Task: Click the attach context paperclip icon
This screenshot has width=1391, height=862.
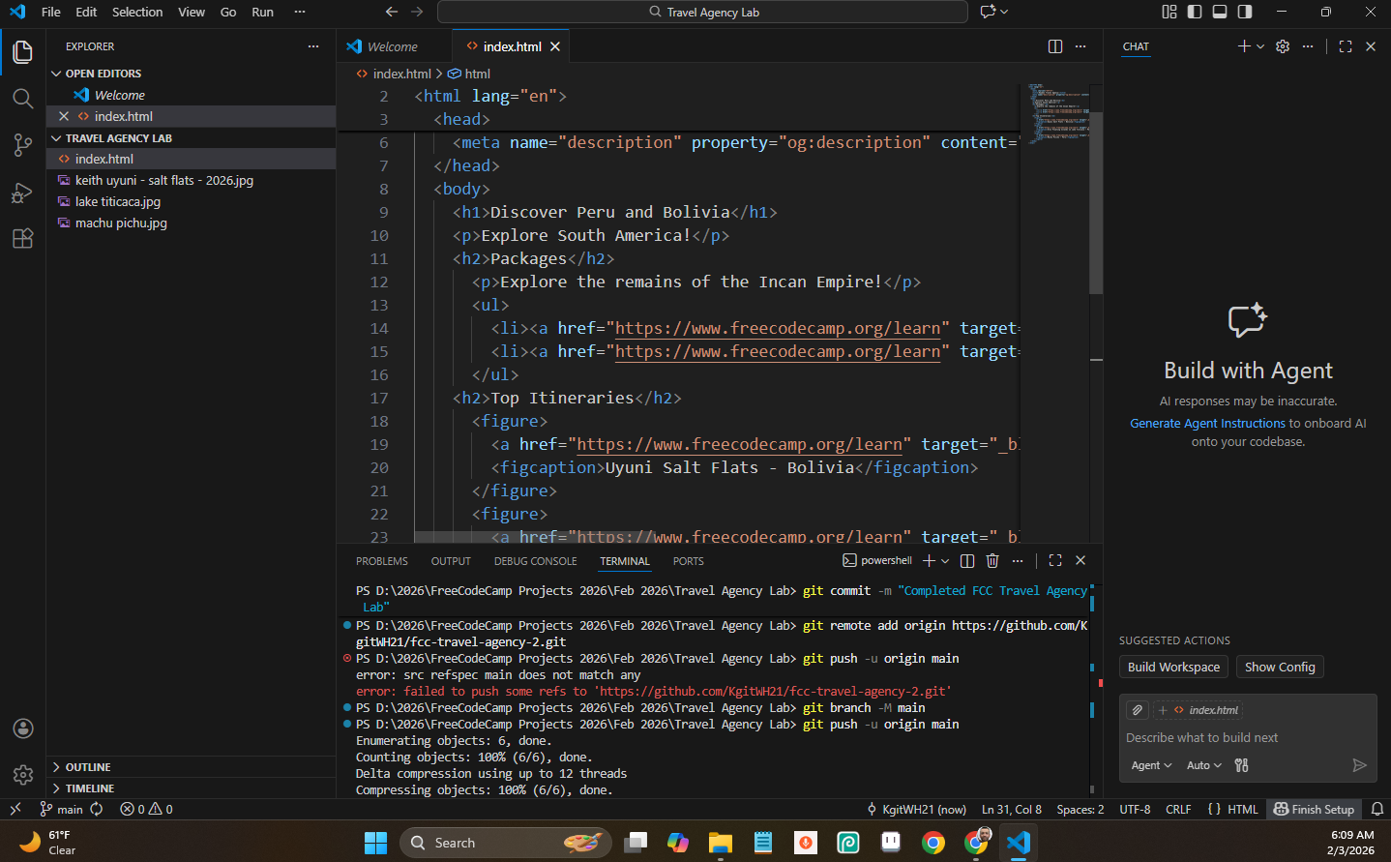Action: coord(1138,710)
